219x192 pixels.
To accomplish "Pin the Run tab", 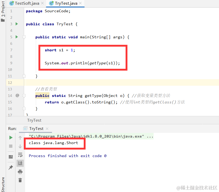I will click(x=11, y=168).
